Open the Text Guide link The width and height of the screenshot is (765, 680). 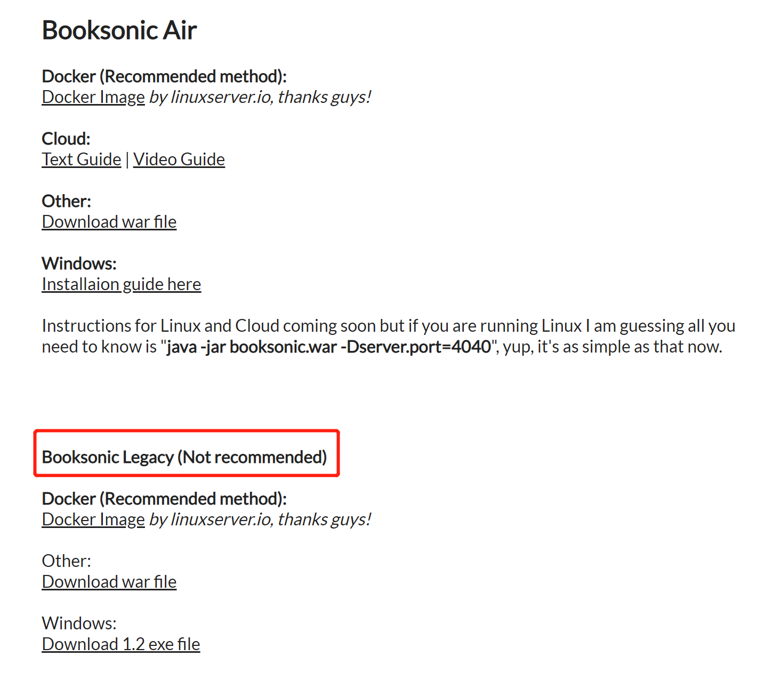82,159
